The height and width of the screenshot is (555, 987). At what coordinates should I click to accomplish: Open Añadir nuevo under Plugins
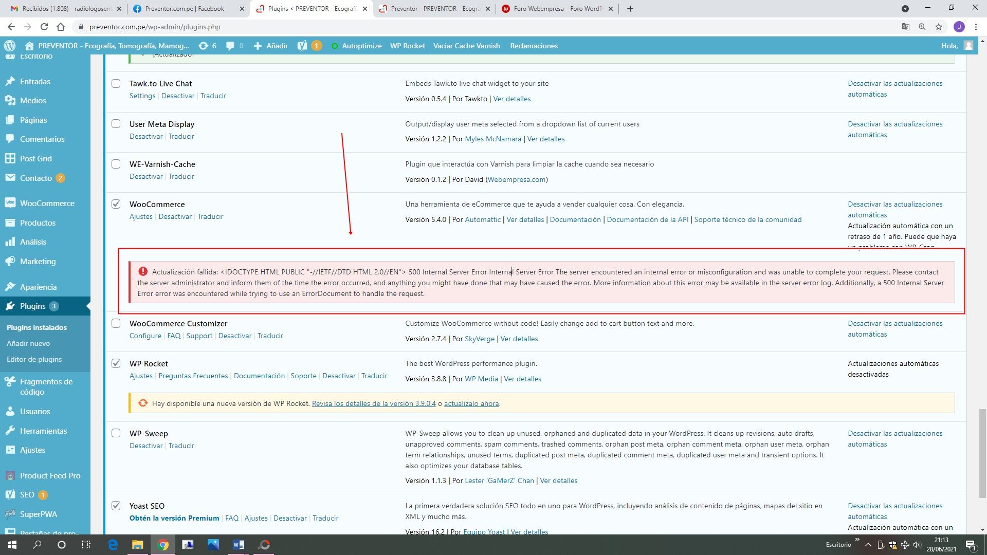click(x=28, y=343)
